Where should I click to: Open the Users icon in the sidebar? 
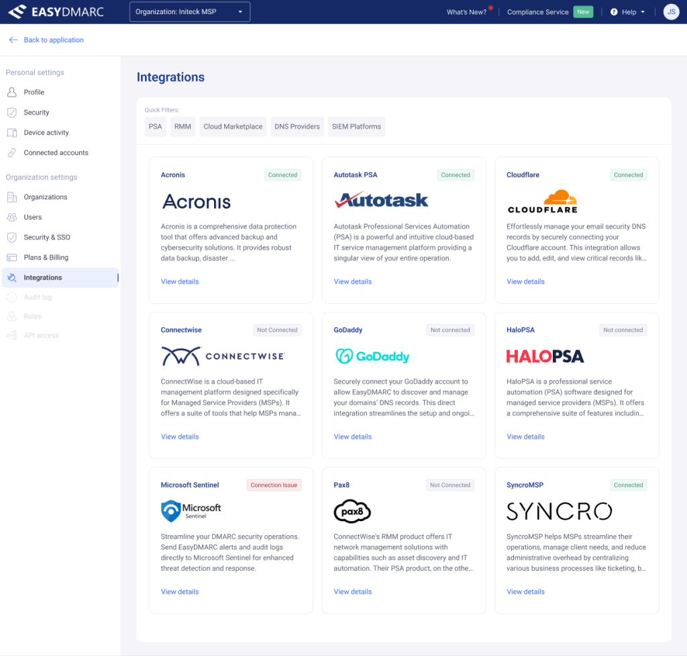(x=11, y=217)
